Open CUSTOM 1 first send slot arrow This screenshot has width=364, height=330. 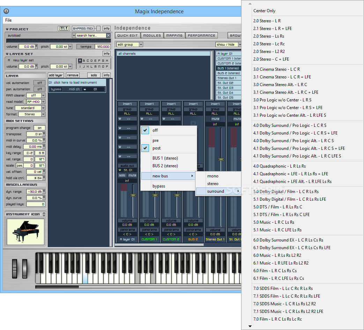coord(142,119)
